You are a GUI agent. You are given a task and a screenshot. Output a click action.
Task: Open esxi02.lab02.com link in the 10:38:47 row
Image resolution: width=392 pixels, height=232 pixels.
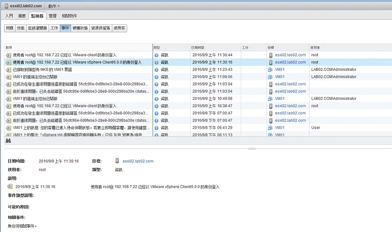290,106
